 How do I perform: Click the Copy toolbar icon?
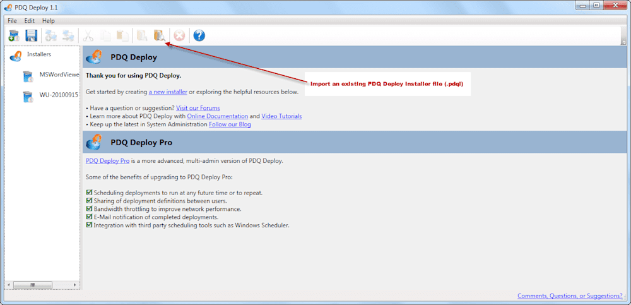[105, 36]
